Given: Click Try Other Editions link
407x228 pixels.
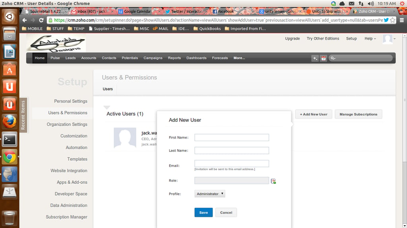Looking at the screenshot, I should click(323, 38).
